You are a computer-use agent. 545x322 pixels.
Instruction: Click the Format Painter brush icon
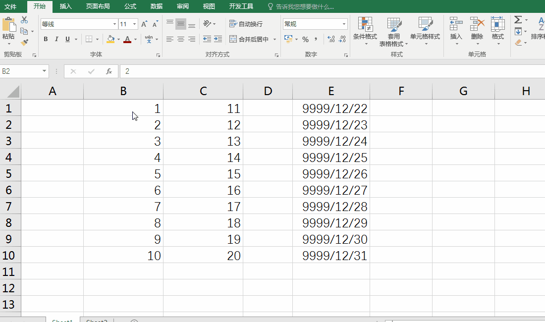coord(24,43)
